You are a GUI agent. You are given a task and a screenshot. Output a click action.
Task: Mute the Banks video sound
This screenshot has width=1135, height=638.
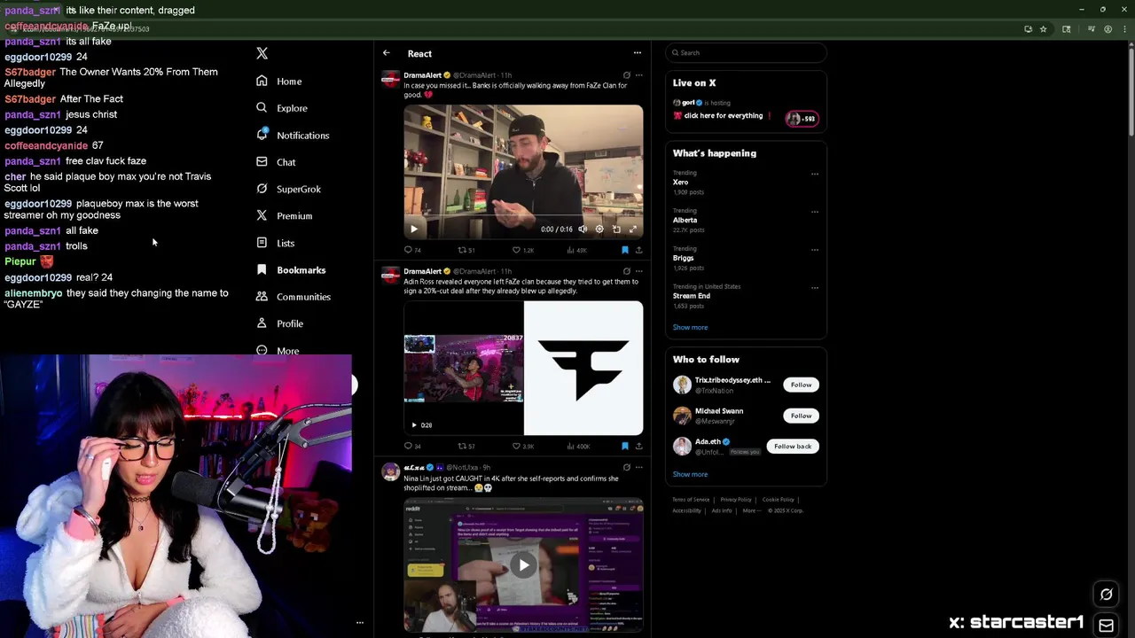583,229
